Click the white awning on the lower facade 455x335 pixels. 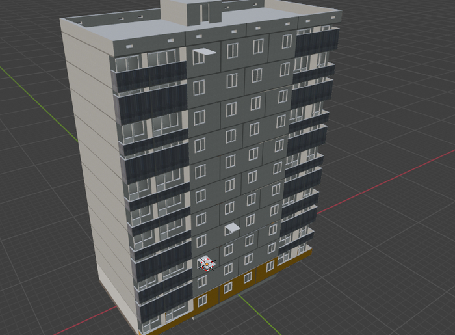[x=232, y=228]
